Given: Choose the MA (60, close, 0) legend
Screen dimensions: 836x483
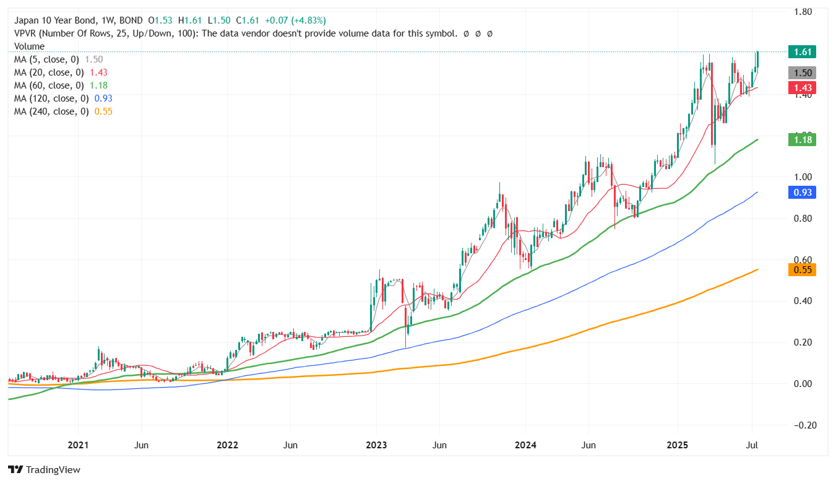Looking at the screenshot, I should [x=51, y=85].
